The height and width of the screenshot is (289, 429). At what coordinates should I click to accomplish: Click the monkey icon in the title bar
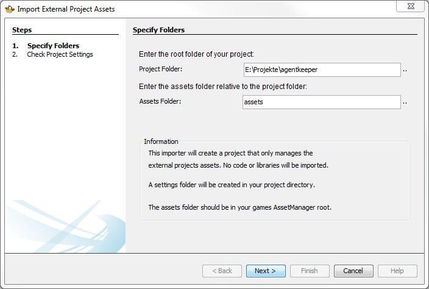tap(9, 9)
